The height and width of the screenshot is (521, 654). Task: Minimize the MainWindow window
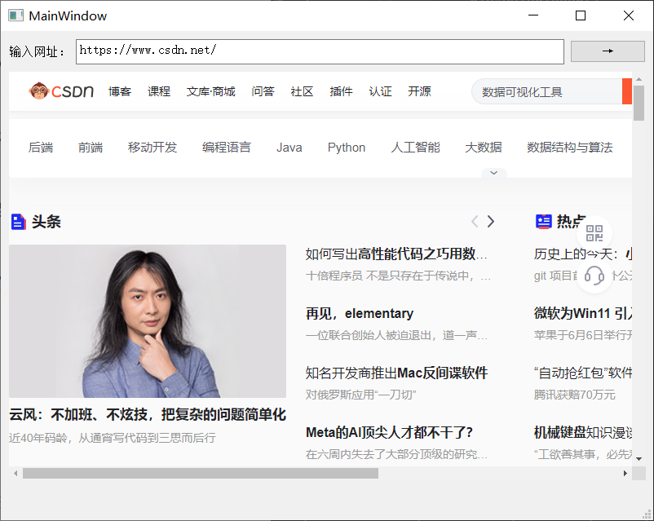[x=533, y=15]
